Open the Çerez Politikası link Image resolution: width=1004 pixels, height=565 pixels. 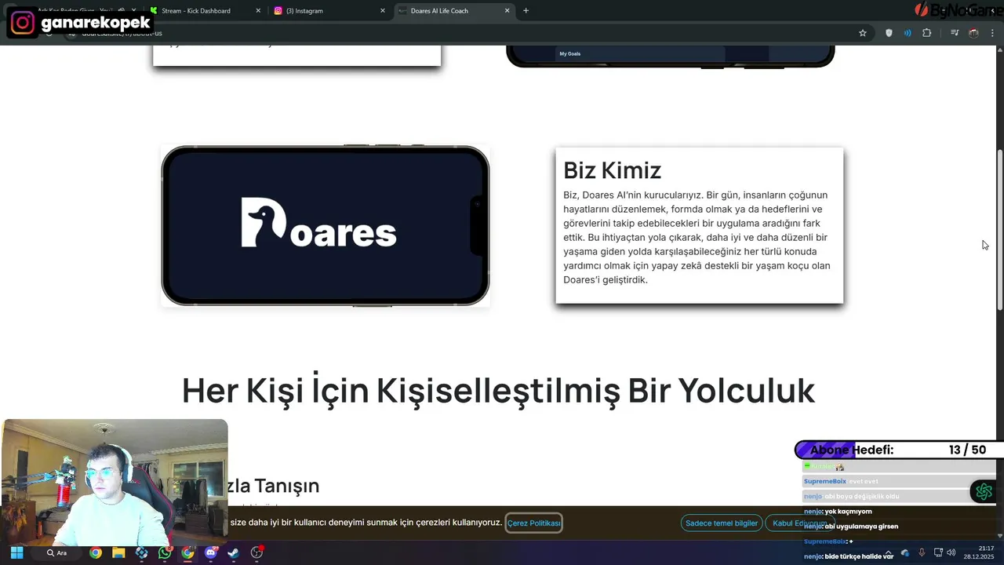coord(533,523)
